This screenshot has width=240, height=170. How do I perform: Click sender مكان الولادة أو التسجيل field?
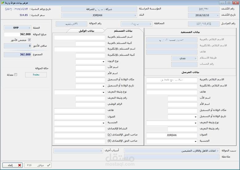pos(182,111)
